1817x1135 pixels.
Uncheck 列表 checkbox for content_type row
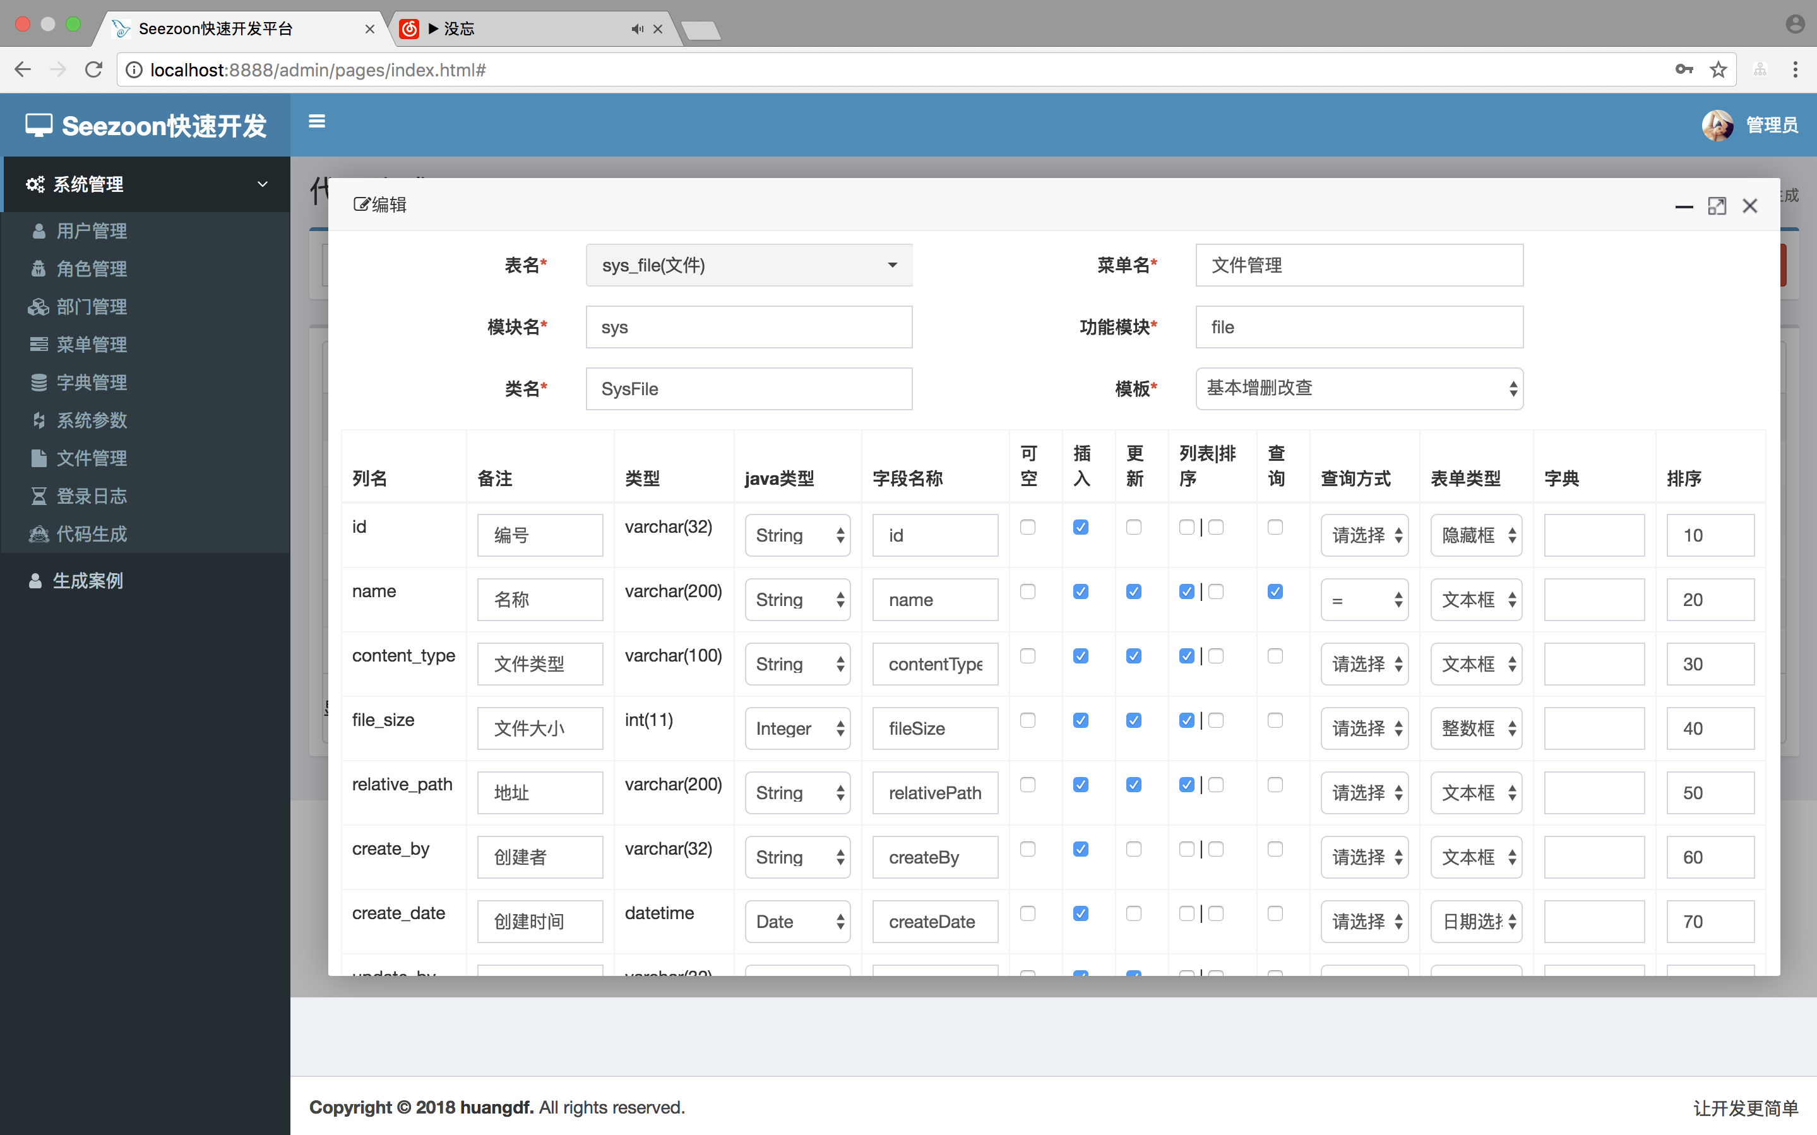[x=1186, y=656]
